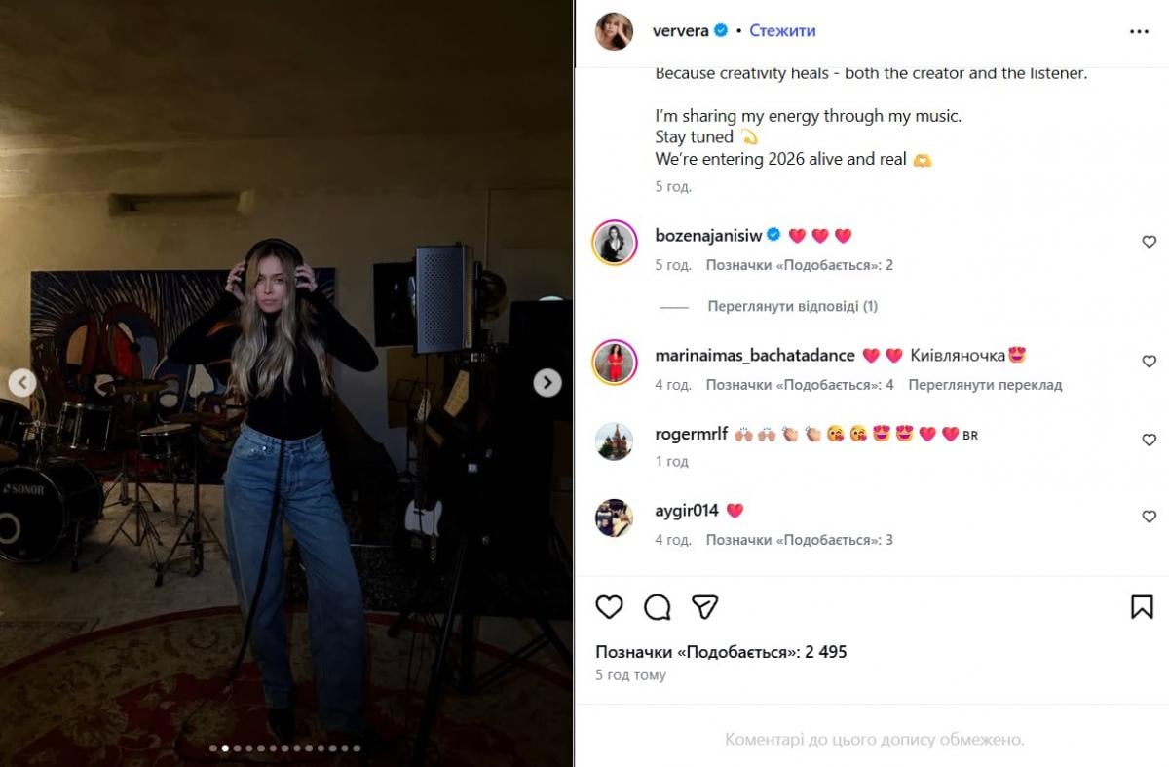Screen dimensions: 1169x767
Task: Expand replies under bozenajanisiw's comment
Action: coord(792,306)
